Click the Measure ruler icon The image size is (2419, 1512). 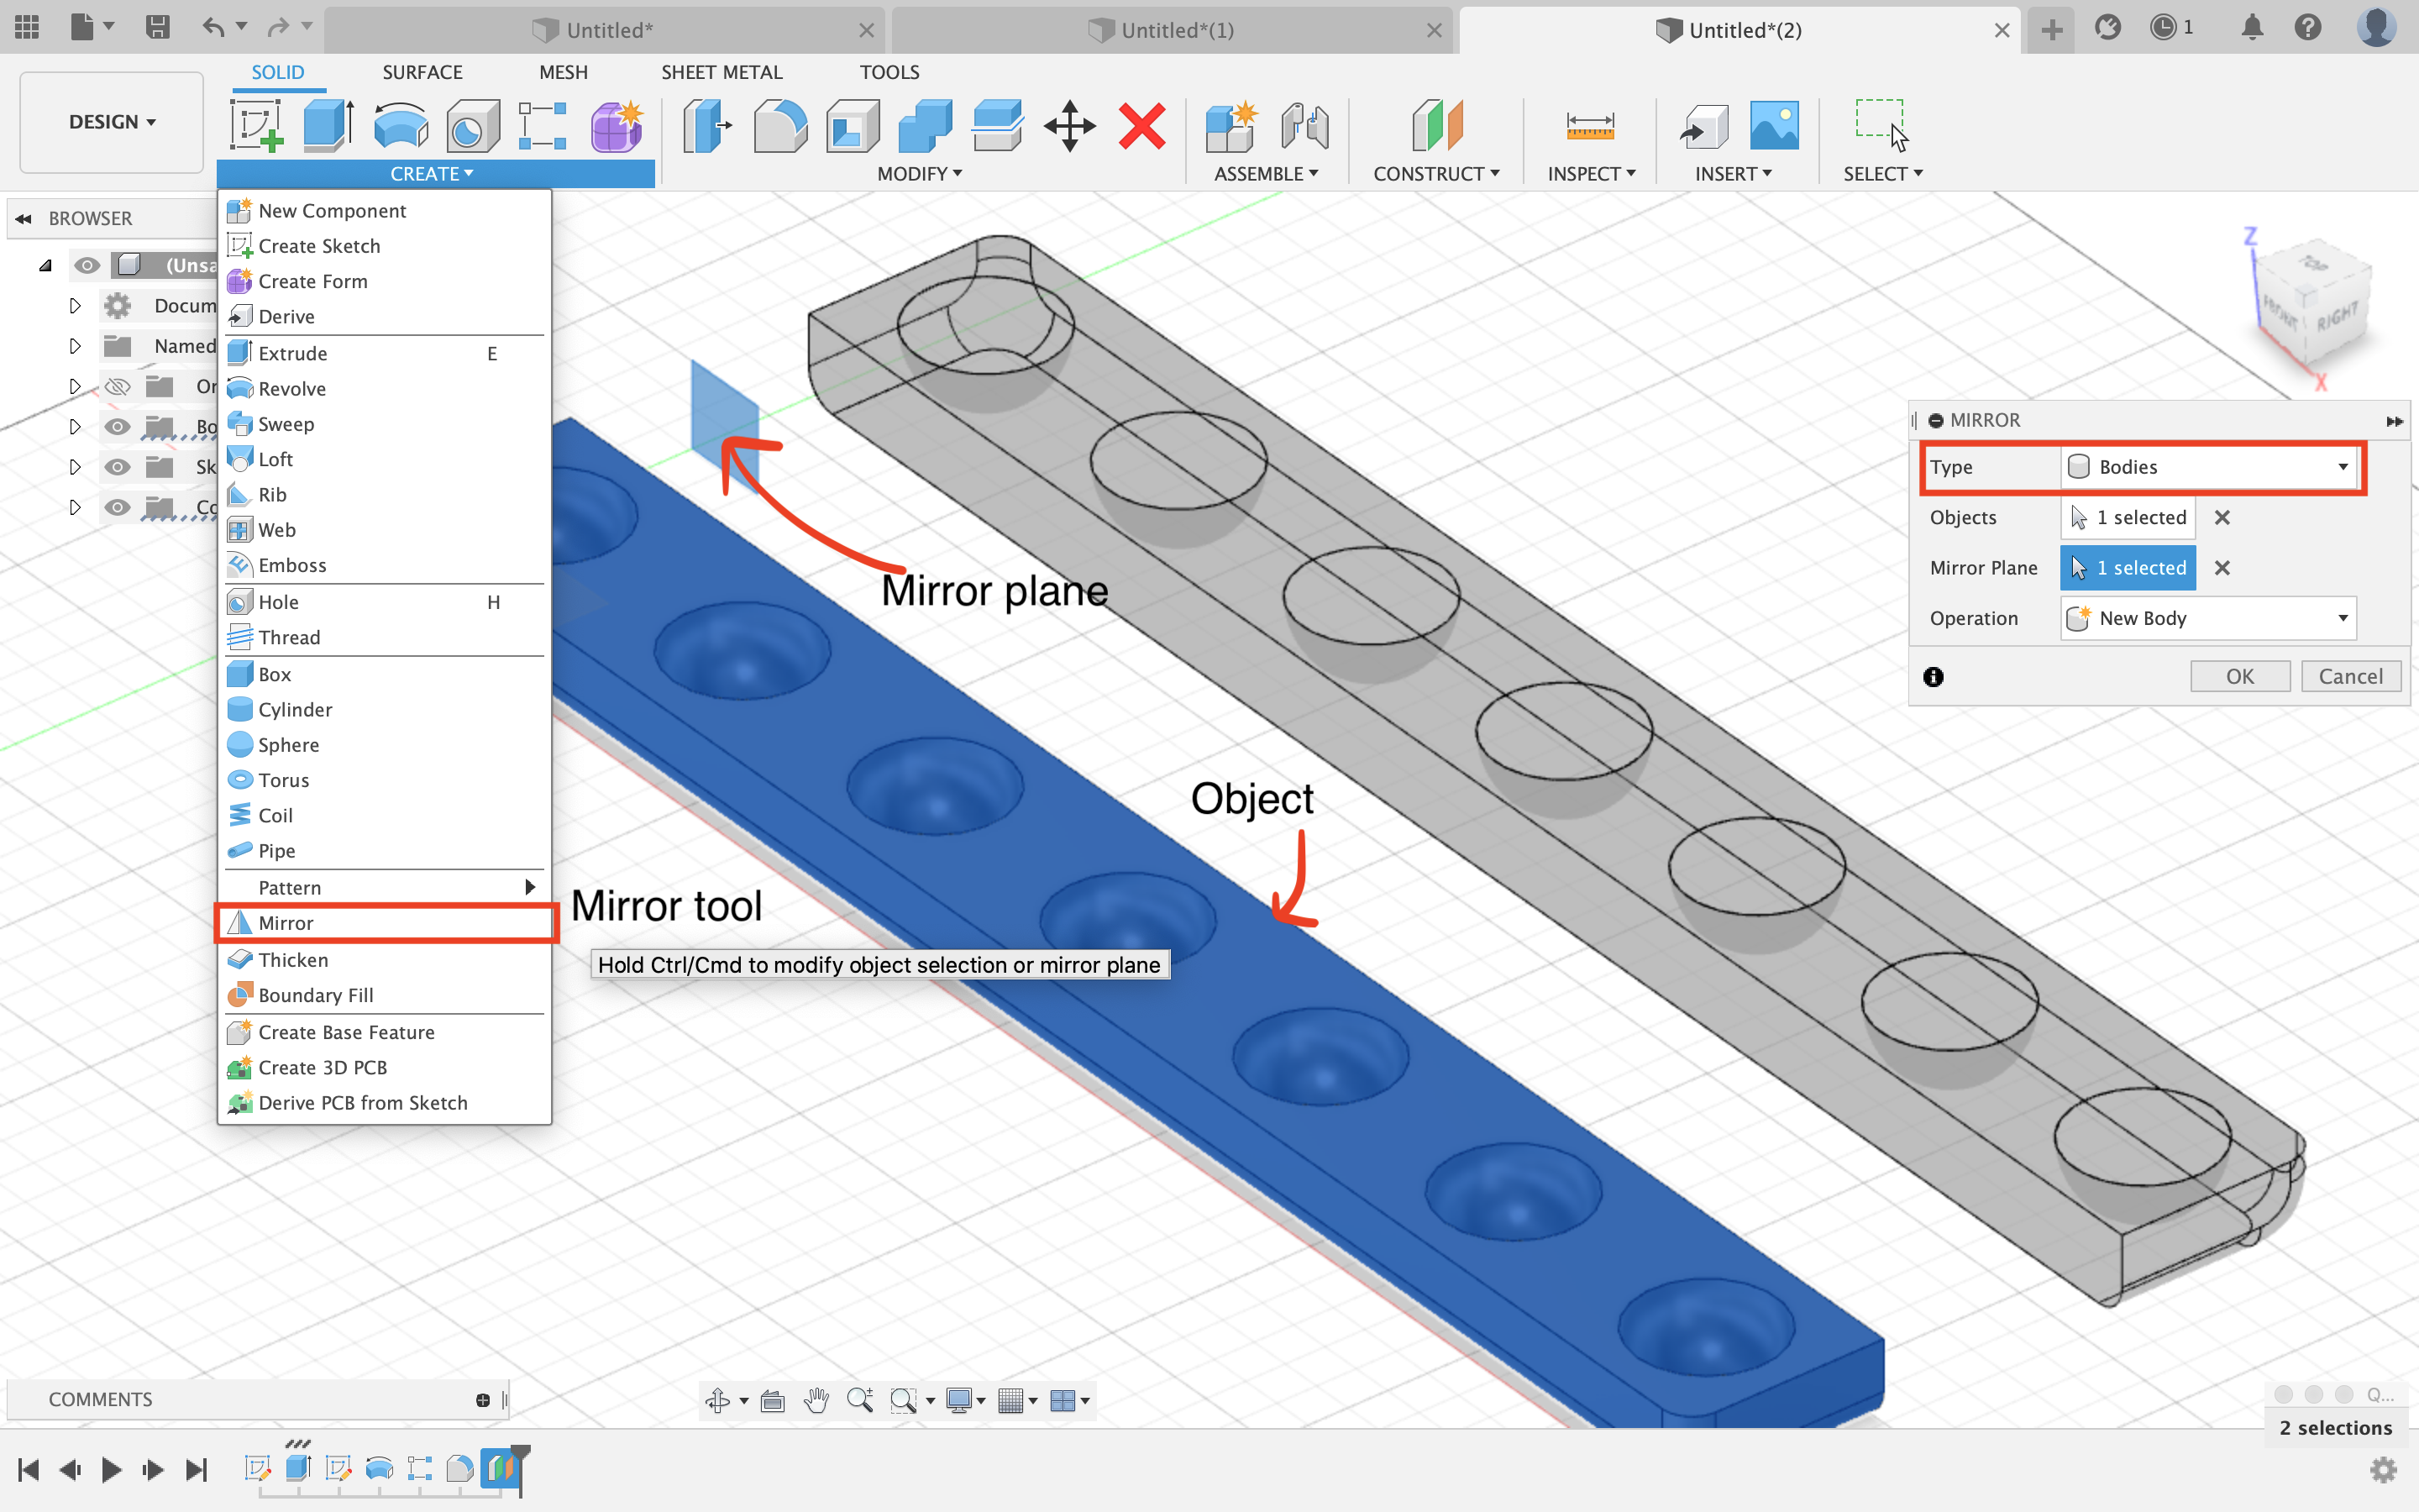[x=1590, y=127]
